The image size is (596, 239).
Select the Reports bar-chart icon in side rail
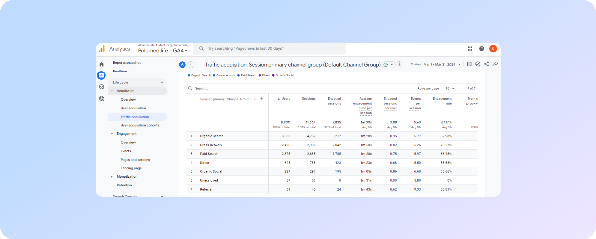pos(101,75)
